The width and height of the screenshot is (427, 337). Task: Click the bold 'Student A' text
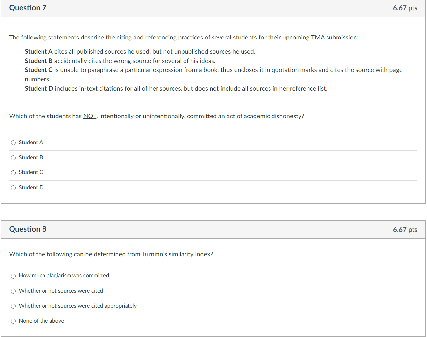coord(39,51)
